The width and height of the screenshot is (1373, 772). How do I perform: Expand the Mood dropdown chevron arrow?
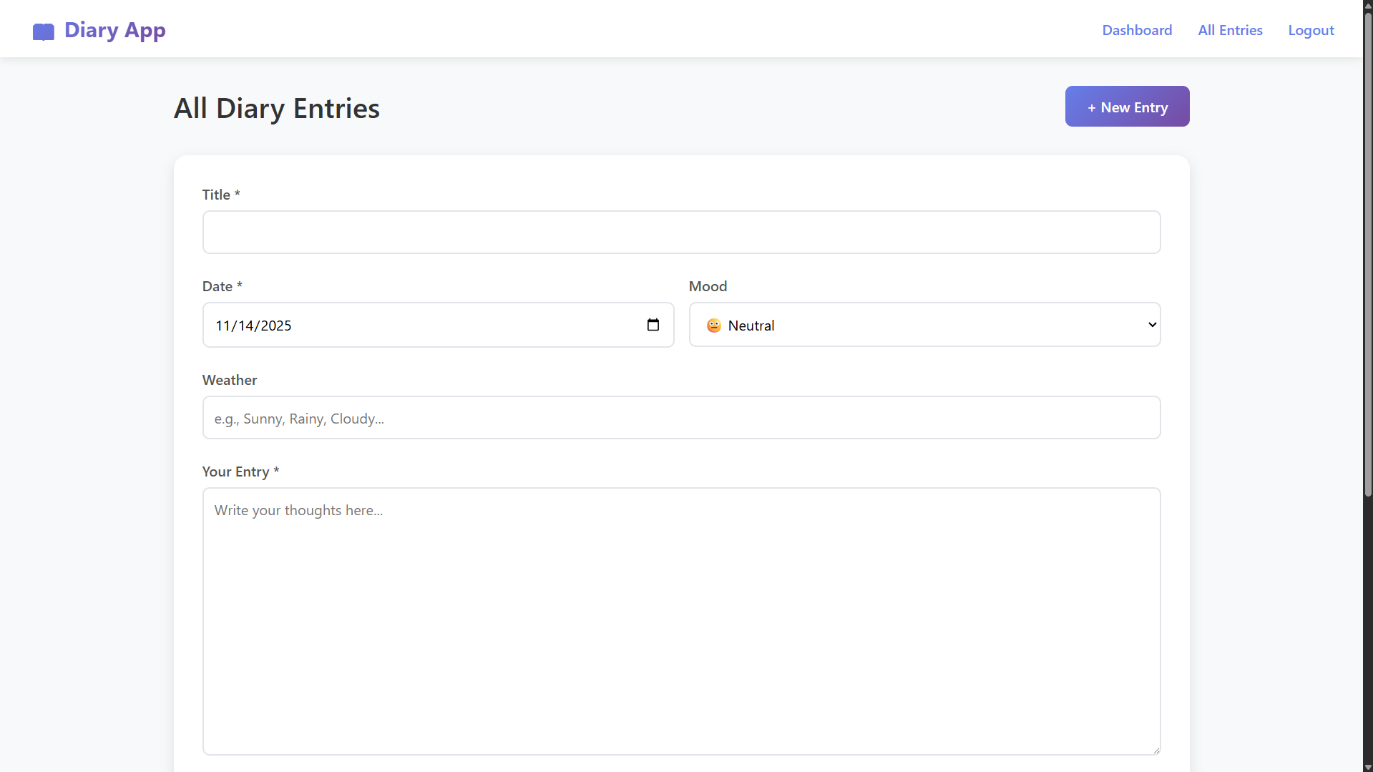1152,325
